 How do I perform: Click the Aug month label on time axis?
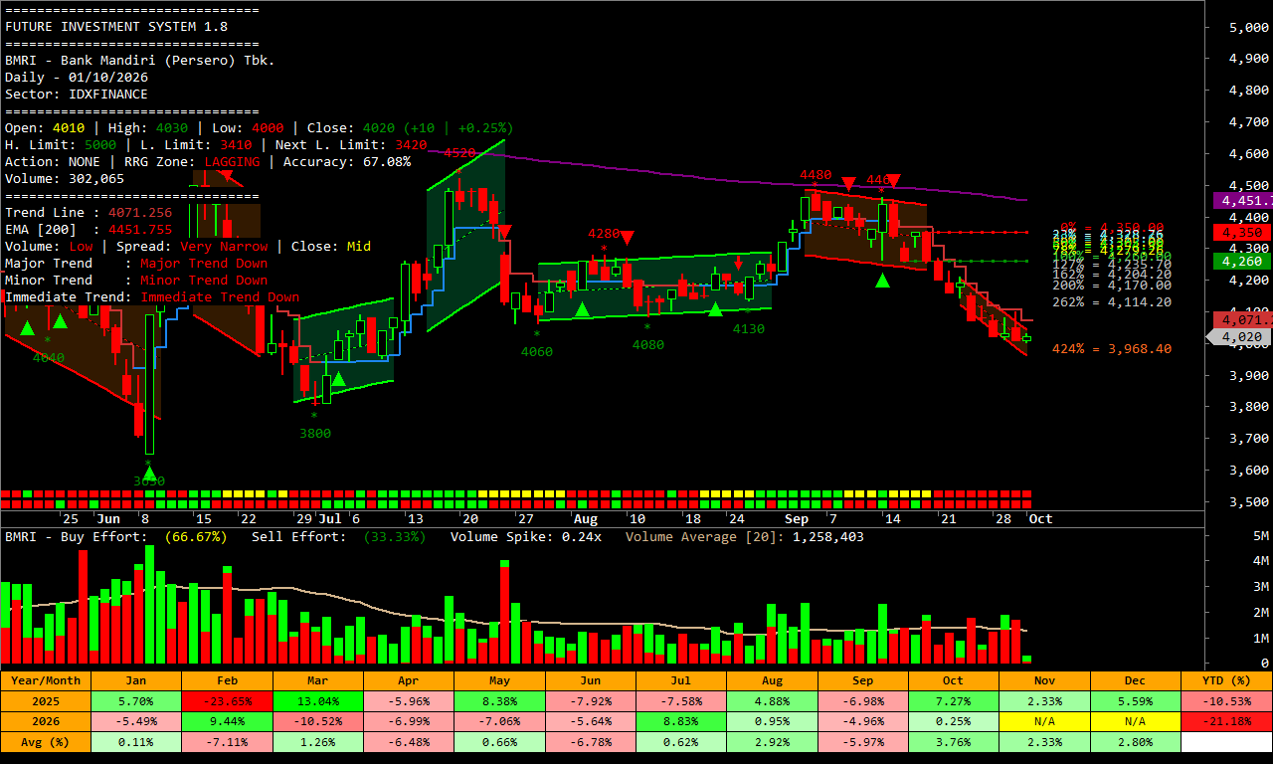point(586,519)
